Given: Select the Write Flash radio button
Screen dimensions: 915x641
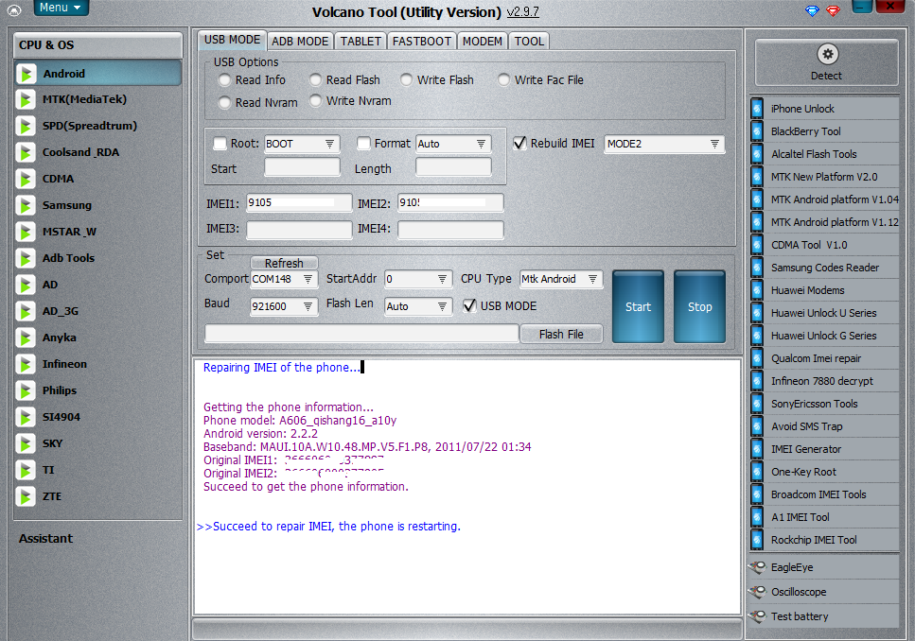Looking at the screenshot, I should point(406,80).
